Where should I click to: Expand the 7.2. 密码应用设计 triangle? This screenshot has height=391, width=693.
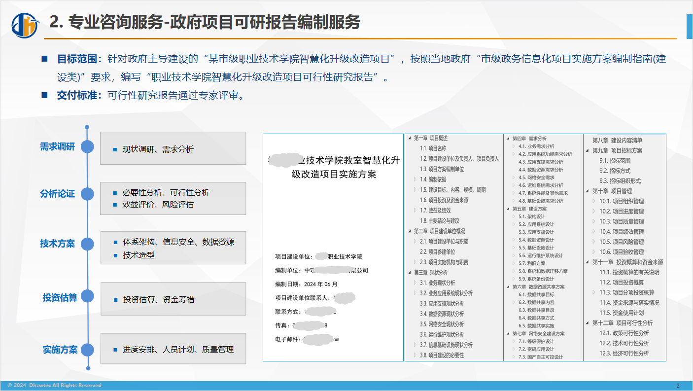point(514,350)
